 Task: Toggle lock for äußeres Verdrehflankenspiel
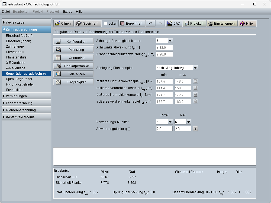click(x=195, y=101)
